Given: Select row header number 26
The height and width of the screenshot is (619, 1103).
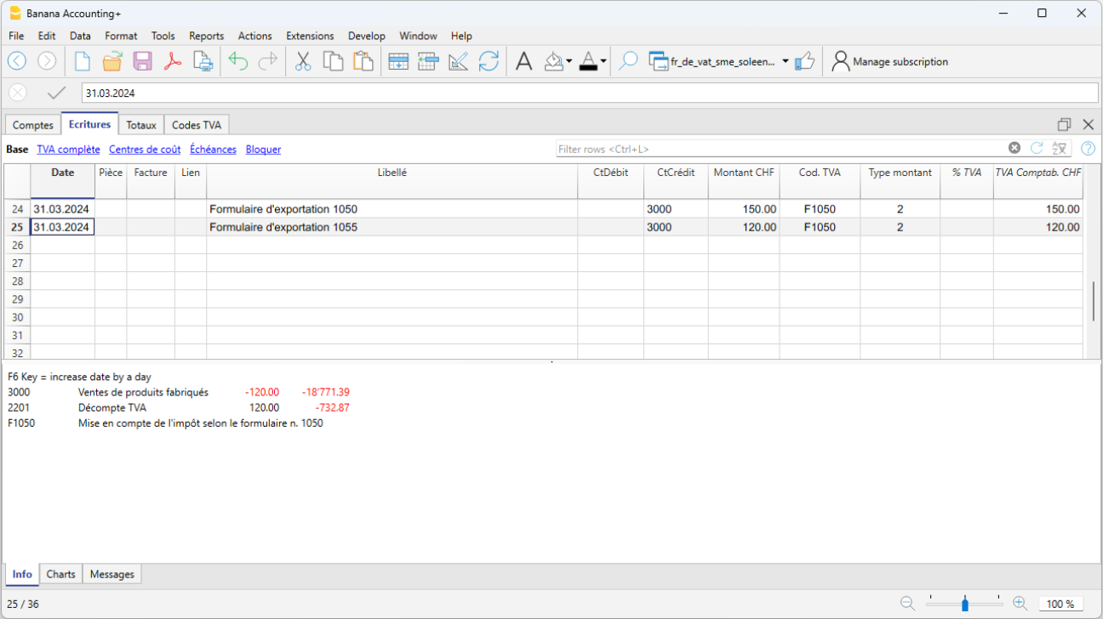Looking at the screenshot, I should pyautogui.click(x=17, y=245).
